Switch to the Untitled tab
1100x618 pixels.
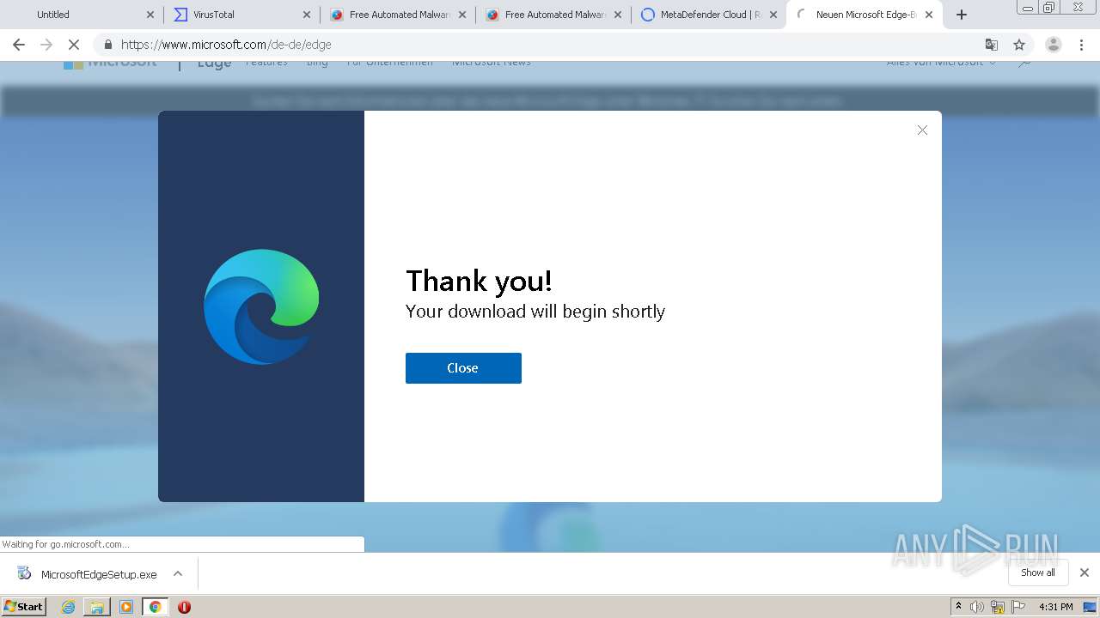pos(82,15)
